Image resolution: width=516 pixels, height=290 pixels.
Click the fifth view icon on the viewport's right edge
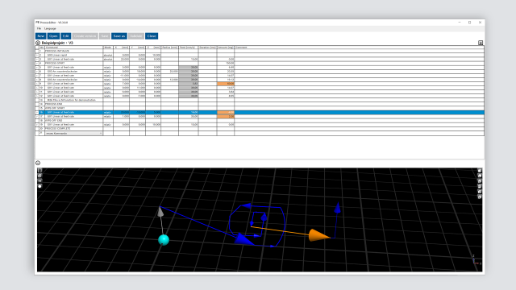(480, 192)
